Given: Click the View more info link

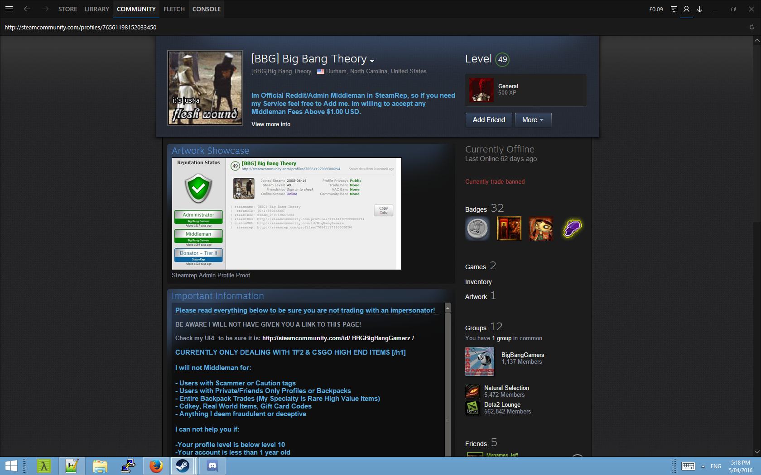Looking at the screenshot, I should [271, 124].
